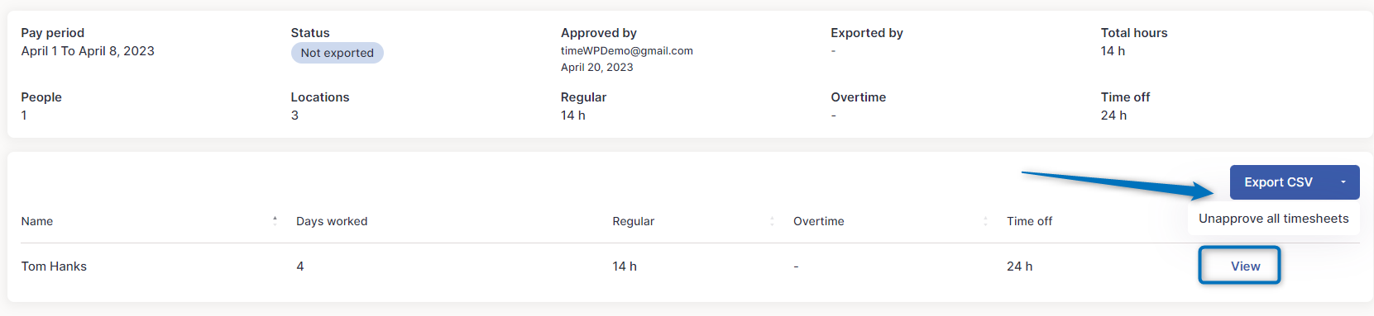1374x316 pixels.
Task: Click the April 1 To April 8, 2023 pay period
Action: [88, 51]
